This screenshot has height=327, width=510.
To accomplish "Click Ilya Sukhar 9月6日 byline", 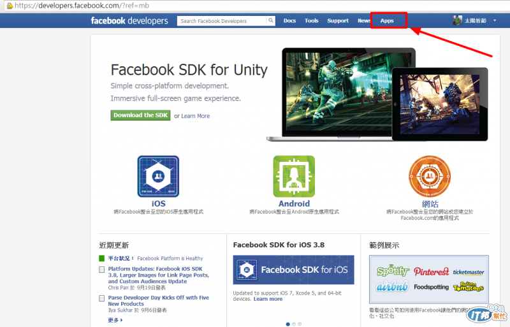I will point(137,310).
